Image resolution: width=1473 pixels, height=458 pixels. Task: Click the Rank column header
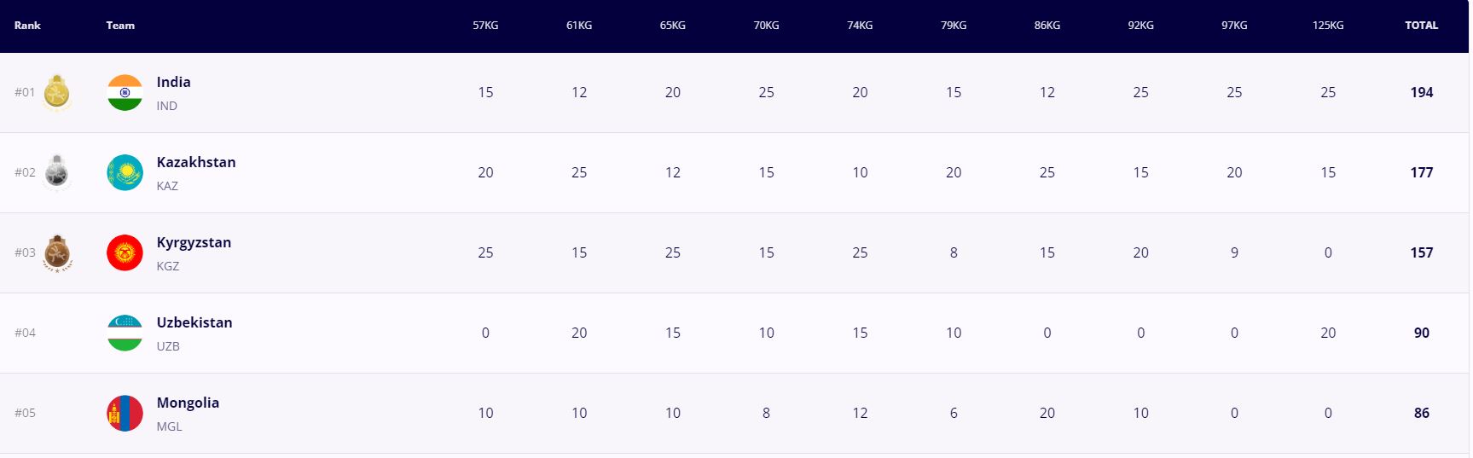tap(27, 26)
